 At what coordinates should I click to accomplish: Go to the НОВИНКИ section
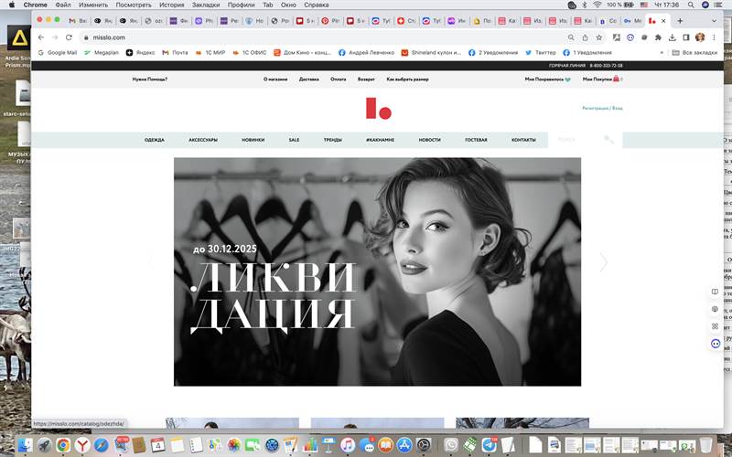pos(253,140)
